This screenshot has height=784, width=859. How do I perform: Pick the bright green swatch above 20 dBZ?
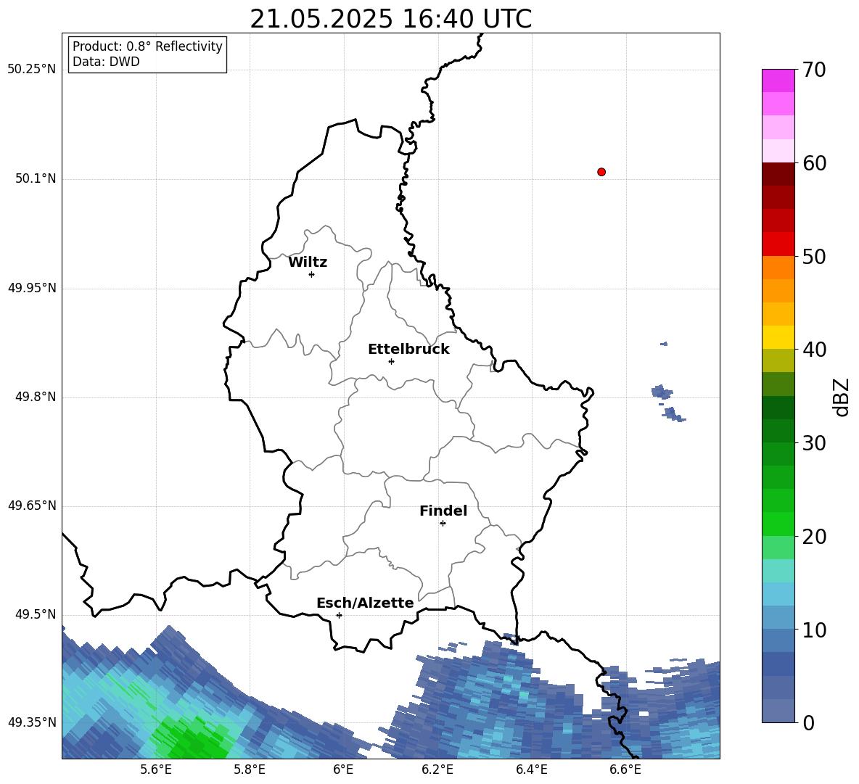click(778, 524)
